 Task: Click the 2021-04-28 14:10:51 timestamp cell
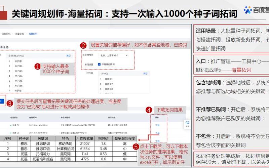pyautogui.click(x=38, y=125)
